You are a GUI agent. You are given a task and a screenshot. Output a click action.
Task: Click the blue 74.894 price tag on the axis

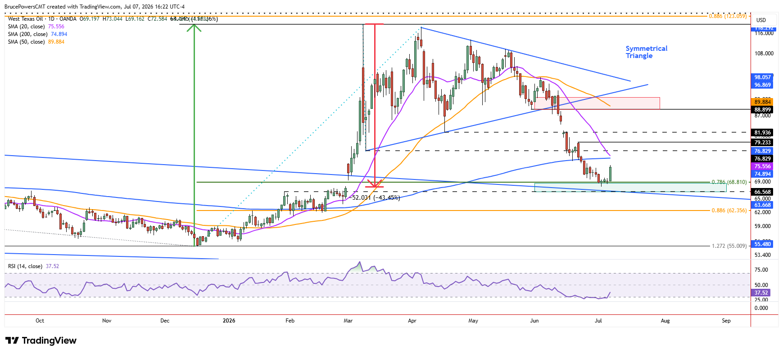click(x=763, y=174)
